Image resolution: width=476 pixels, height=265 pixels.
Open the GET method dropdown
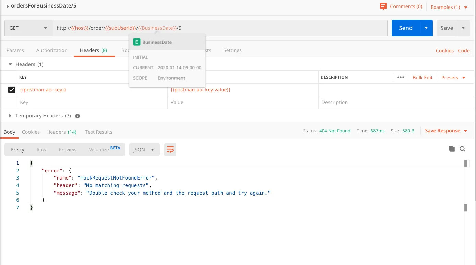28,28
